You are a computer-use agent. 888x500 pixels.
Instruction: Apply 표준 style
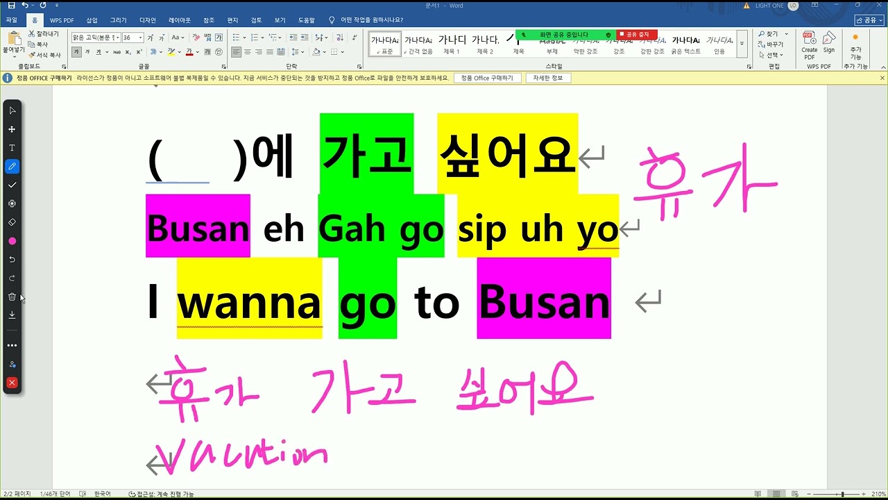point(384,44)
